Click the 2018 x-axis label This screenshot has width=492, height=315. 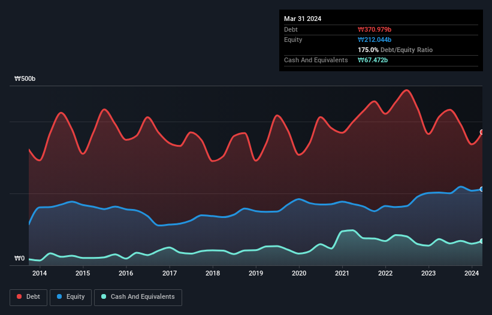pyautogui.click(x=213, y=273)
